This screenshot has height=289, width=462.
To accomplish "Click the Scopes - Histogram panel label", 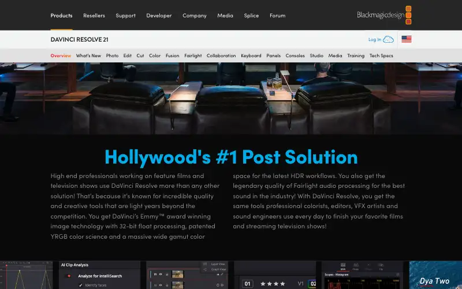I will coord(337,275).
